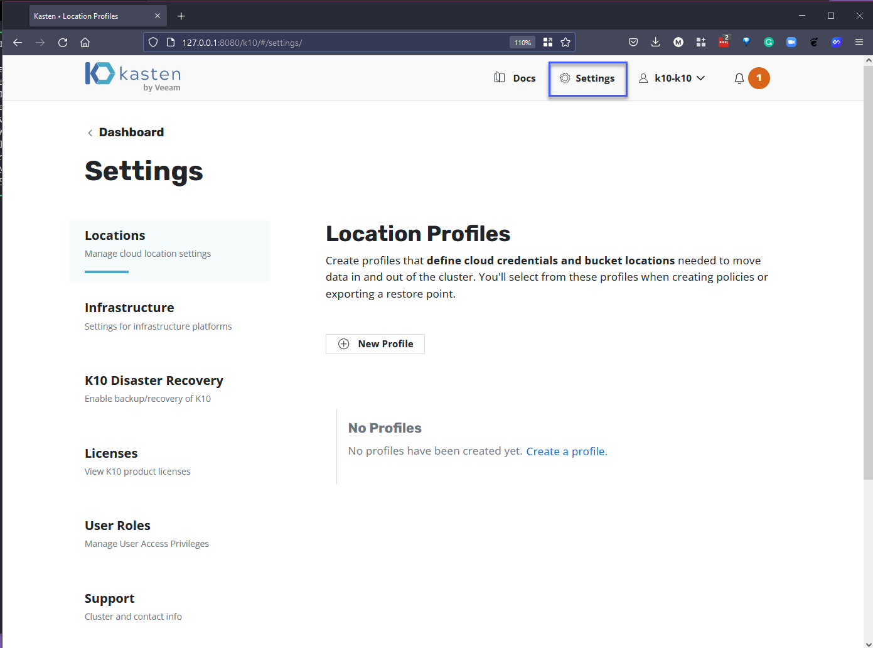Click the 110% zoom level indicator
The width and height of the screenshot is (873, 648).
point(522,43)
